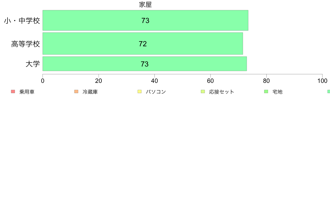Click the 高等学校 bar showing 72
The width and height of the screenshot is (330, 204).
(x=143, y=44)
